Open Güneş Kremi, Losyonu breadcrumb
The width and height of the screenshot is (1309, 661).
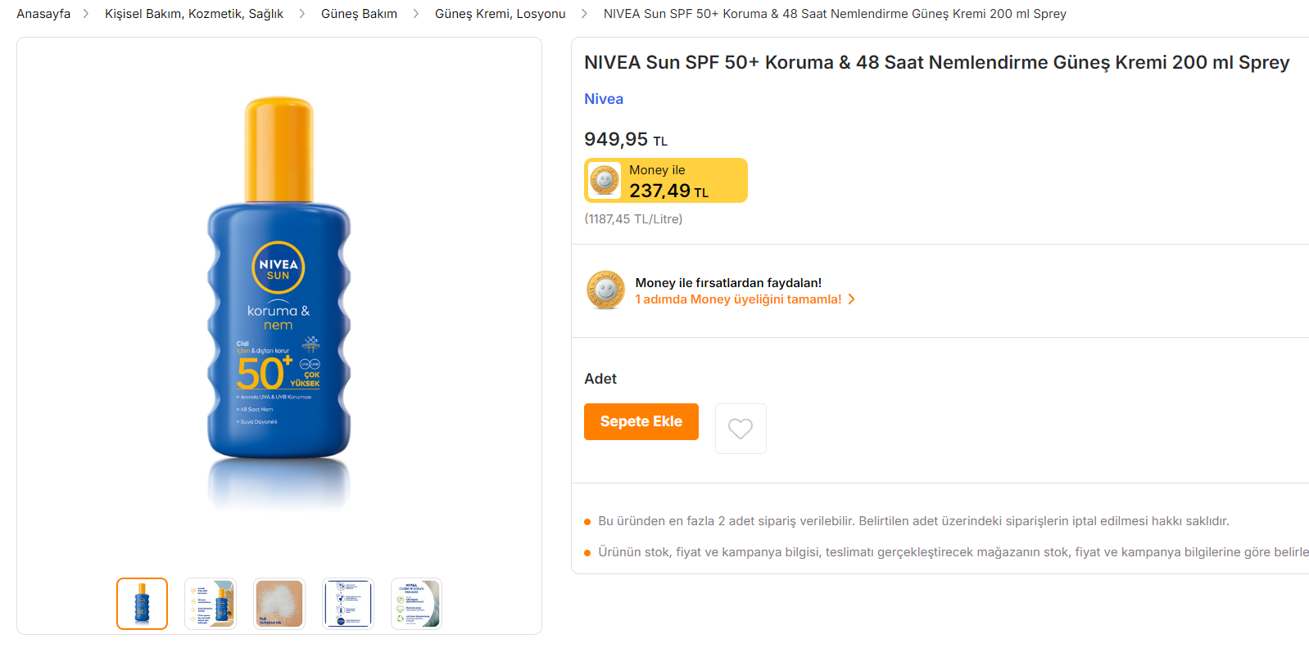(500, 14)
